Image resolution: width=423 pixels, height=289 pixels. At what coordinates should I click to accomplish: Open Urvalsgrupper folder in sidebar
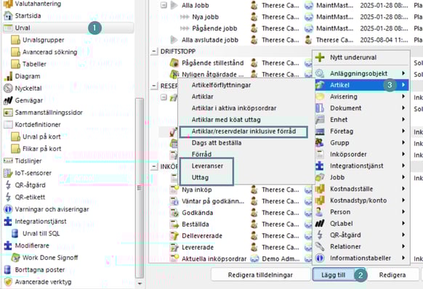point(38,40)
